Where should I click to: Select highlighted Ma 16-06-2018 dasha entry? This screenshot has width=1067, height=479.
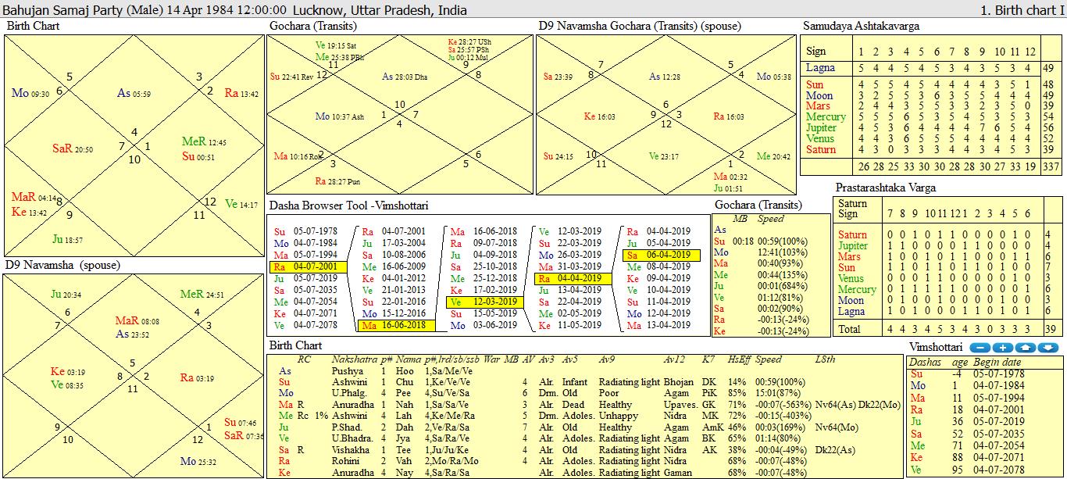pyautogui.click(x=394, y=325)
